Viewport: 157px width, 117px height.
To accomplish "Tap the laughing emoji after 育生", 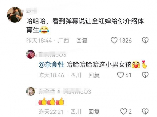I will click(x=44, y=30).
